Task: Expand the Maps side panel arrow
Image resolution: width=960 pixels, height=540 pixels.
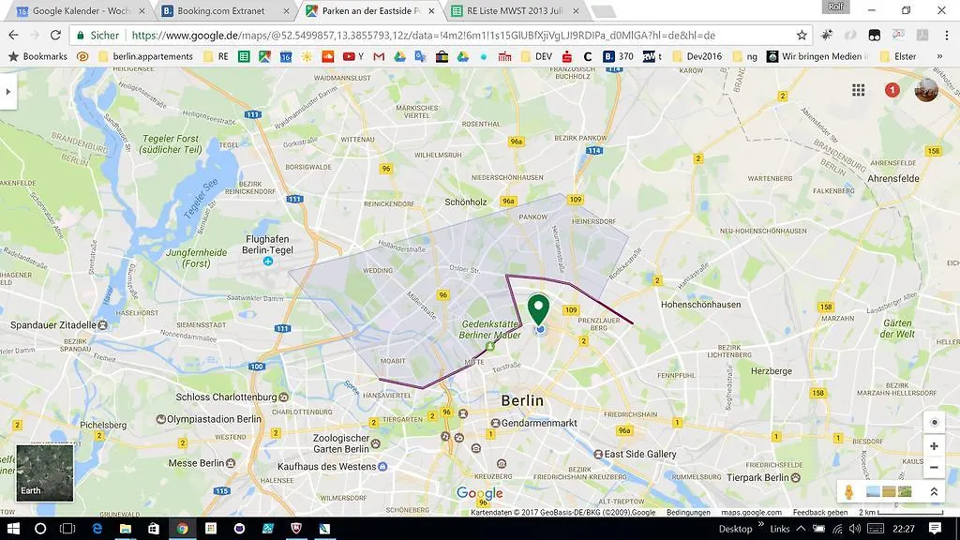Action: point(7,92)
